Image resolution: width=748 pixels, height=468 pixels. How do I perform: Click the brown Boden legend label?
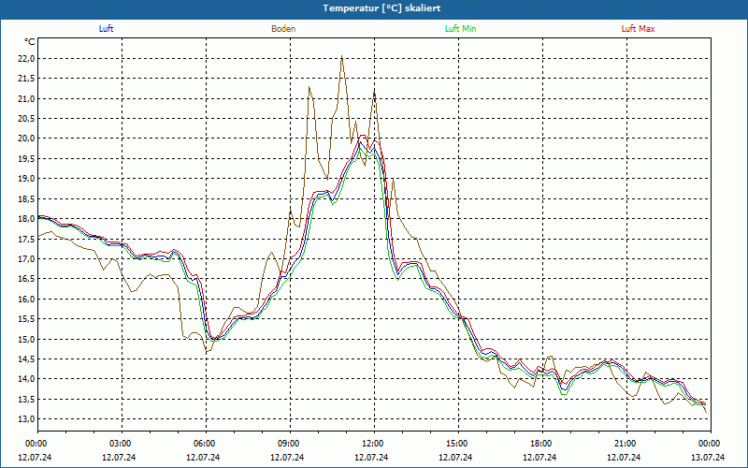click(283, 29)
